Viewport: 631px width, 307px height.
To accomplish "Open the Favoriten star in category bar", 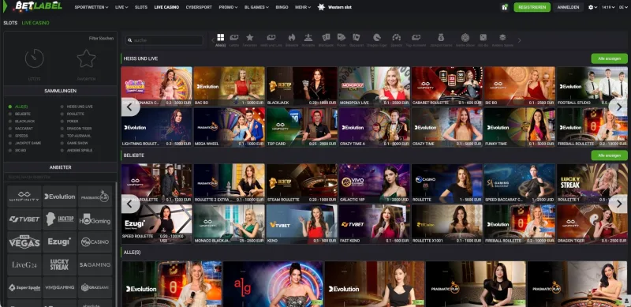I will [x=249, y=37].
